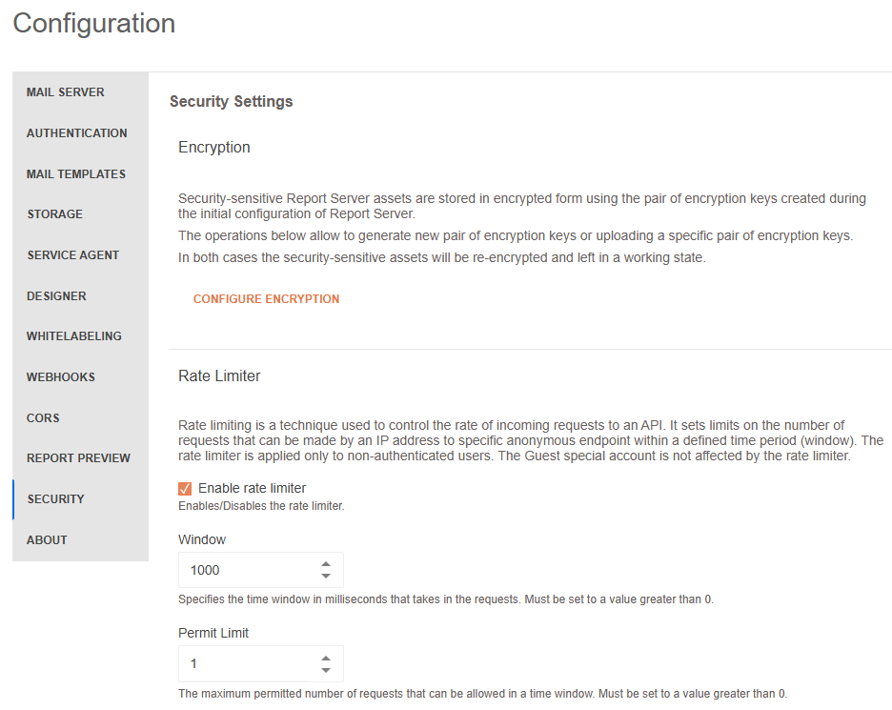Decrease the Window value with its down stepper

[325, 574]
